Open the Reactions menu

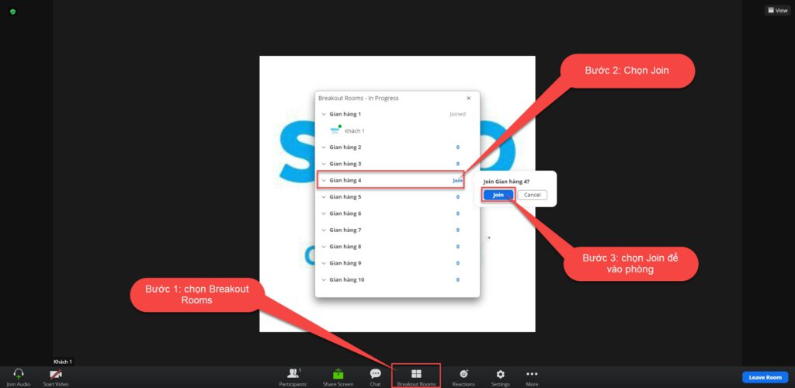pyautogui.click(x=463, y=374)
